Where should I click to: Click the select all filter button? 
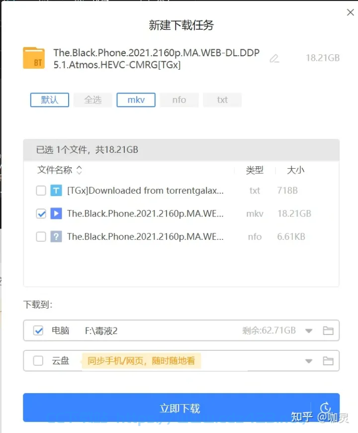[93, 100]
